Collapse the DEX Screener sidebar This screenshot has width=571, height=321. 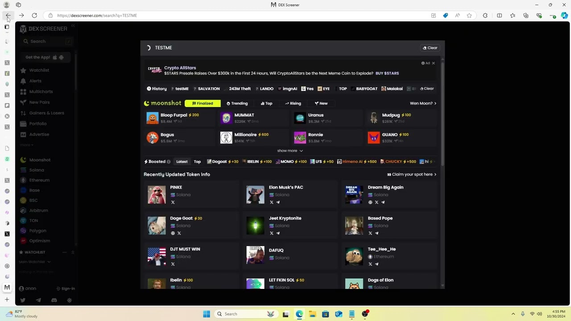coord(73,26)
